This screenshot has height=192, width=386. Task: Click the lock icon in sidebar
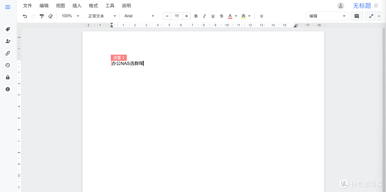pyautogui.click(x=8, y=77)
